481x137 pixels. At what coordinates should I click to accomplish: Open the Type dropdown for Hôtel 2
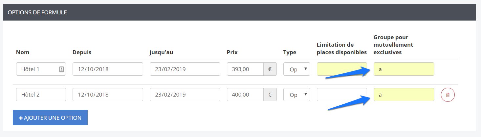pyautogui.click(x=297, y=95)
